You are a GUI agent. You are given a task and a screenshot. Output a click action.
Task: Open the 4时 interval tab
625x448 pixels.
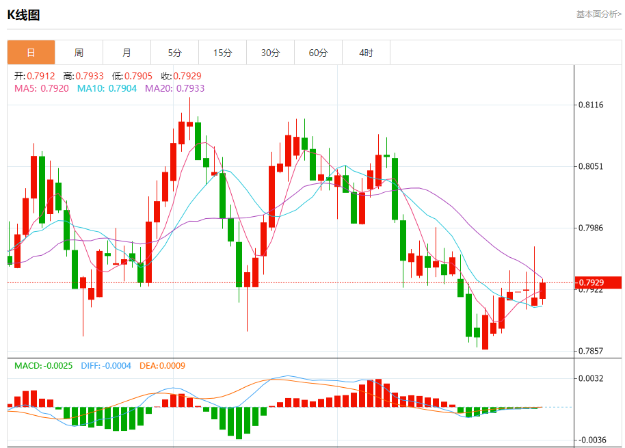(x=366, y=52)
